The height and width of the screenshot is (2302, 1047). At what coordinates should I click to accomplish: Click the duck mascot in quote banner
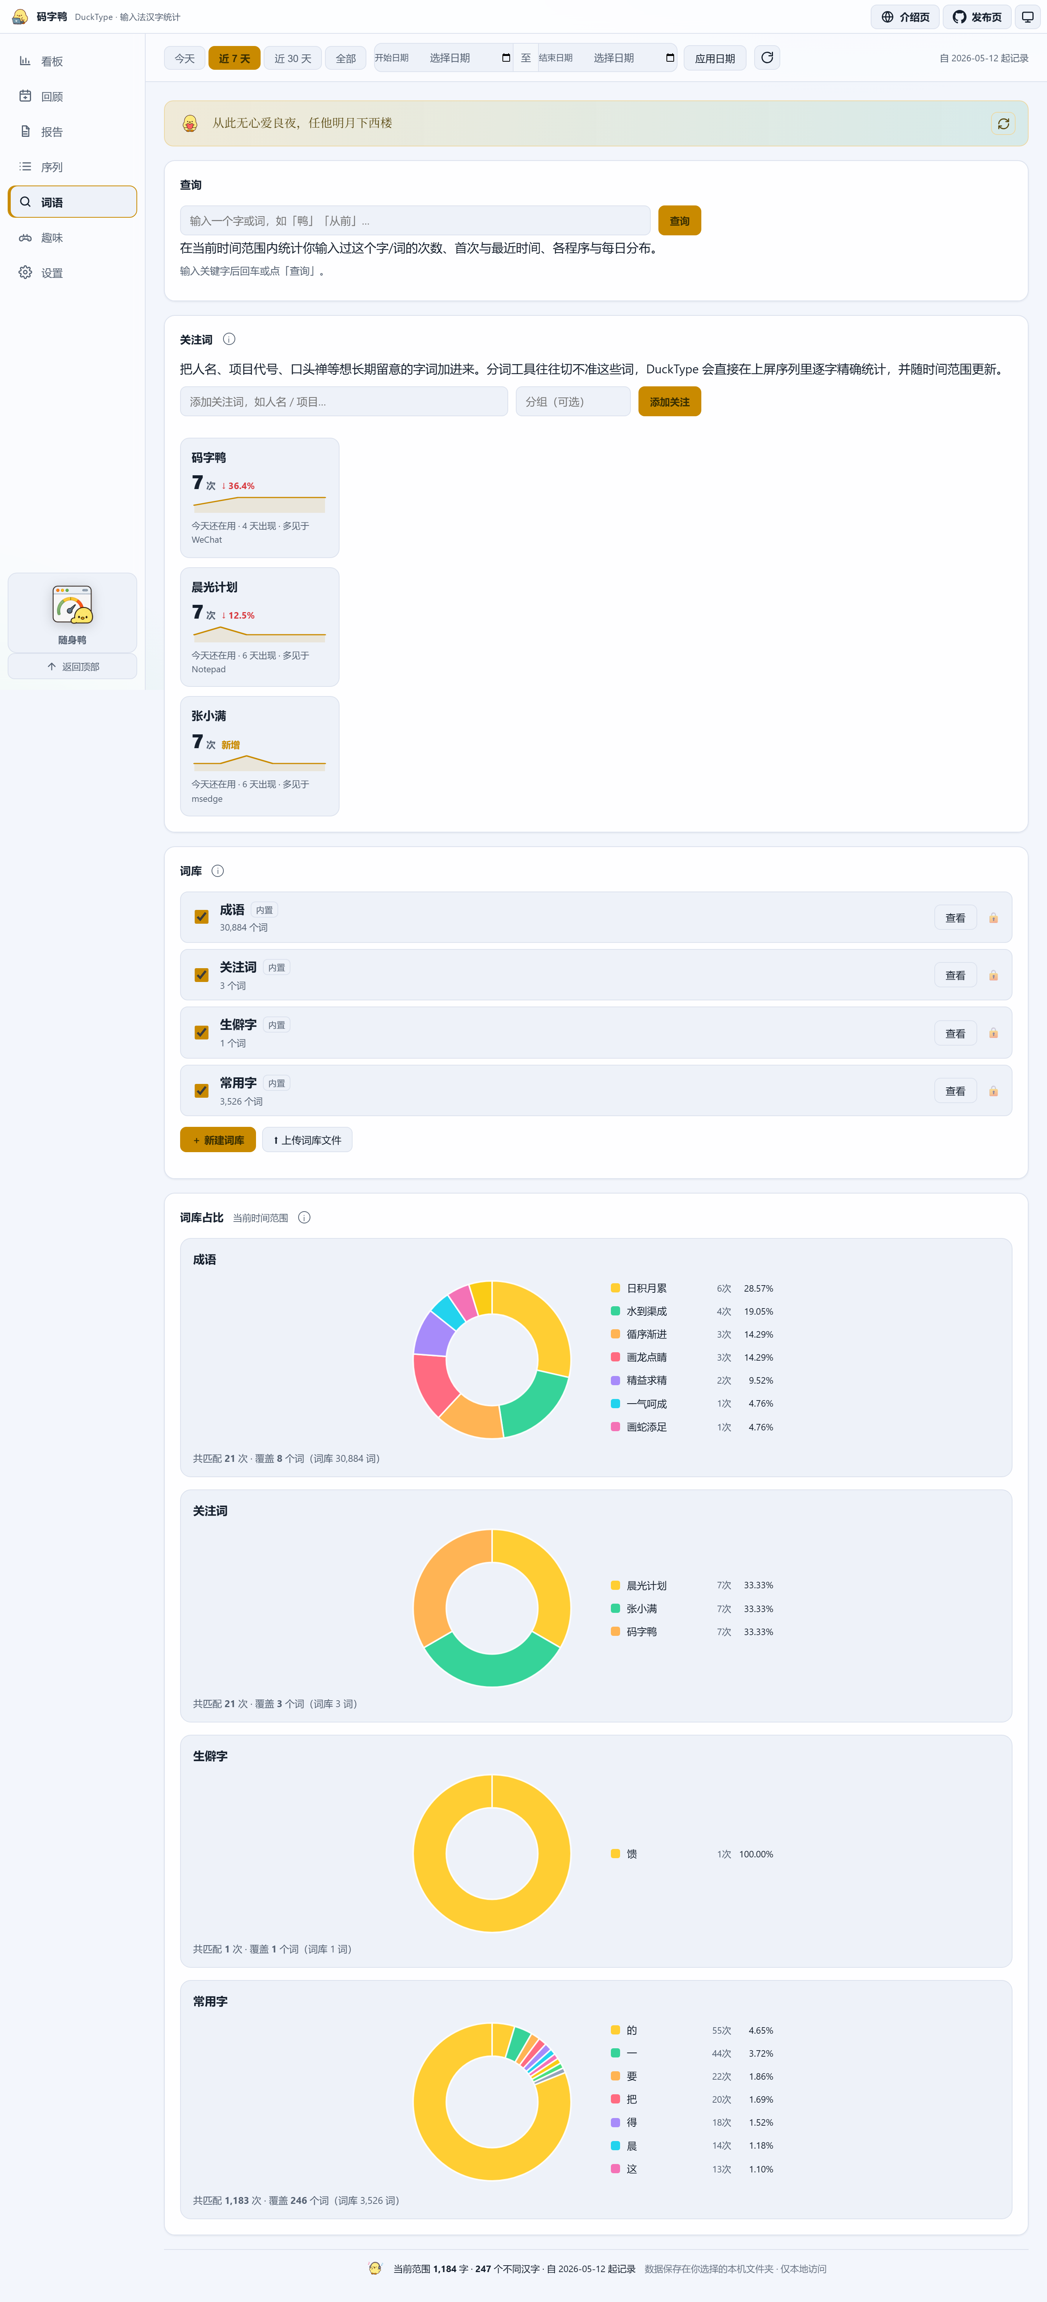(x=190, y=123)
